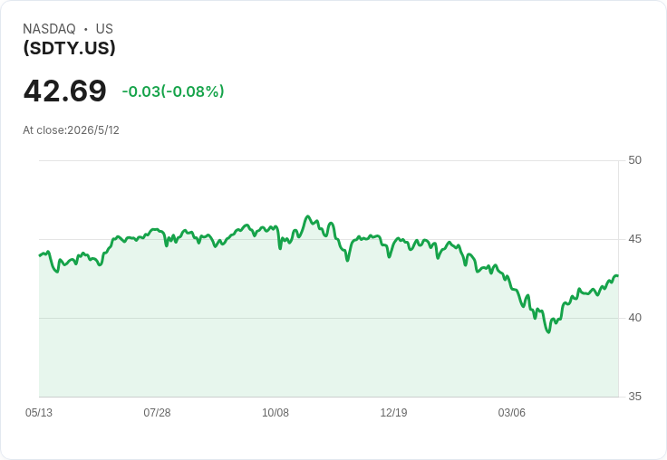Click the 12/19 date axis label
The height and width of the screenshot is (460, 667).
tap(393, 413)
